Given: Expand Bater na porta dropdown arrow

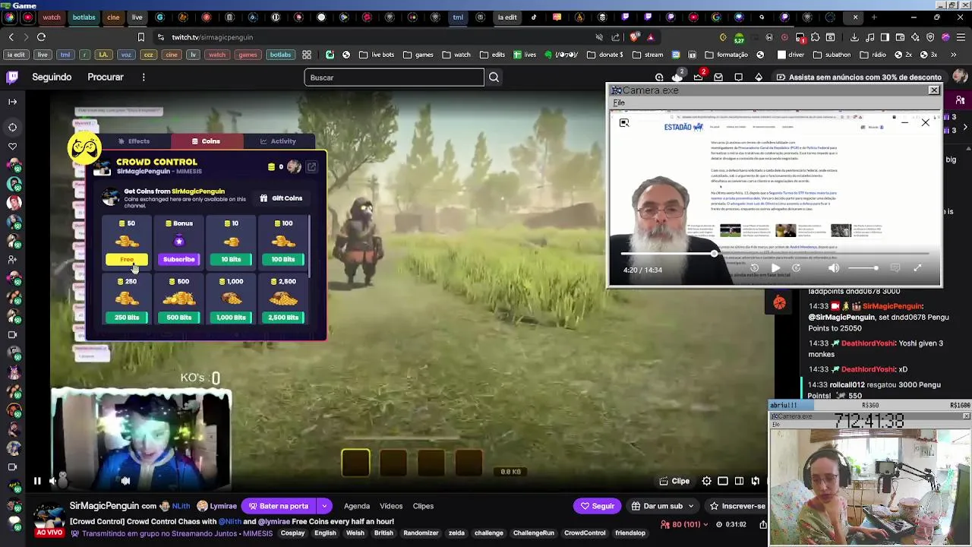Looking at the screenshot, I should pos(324,506).
